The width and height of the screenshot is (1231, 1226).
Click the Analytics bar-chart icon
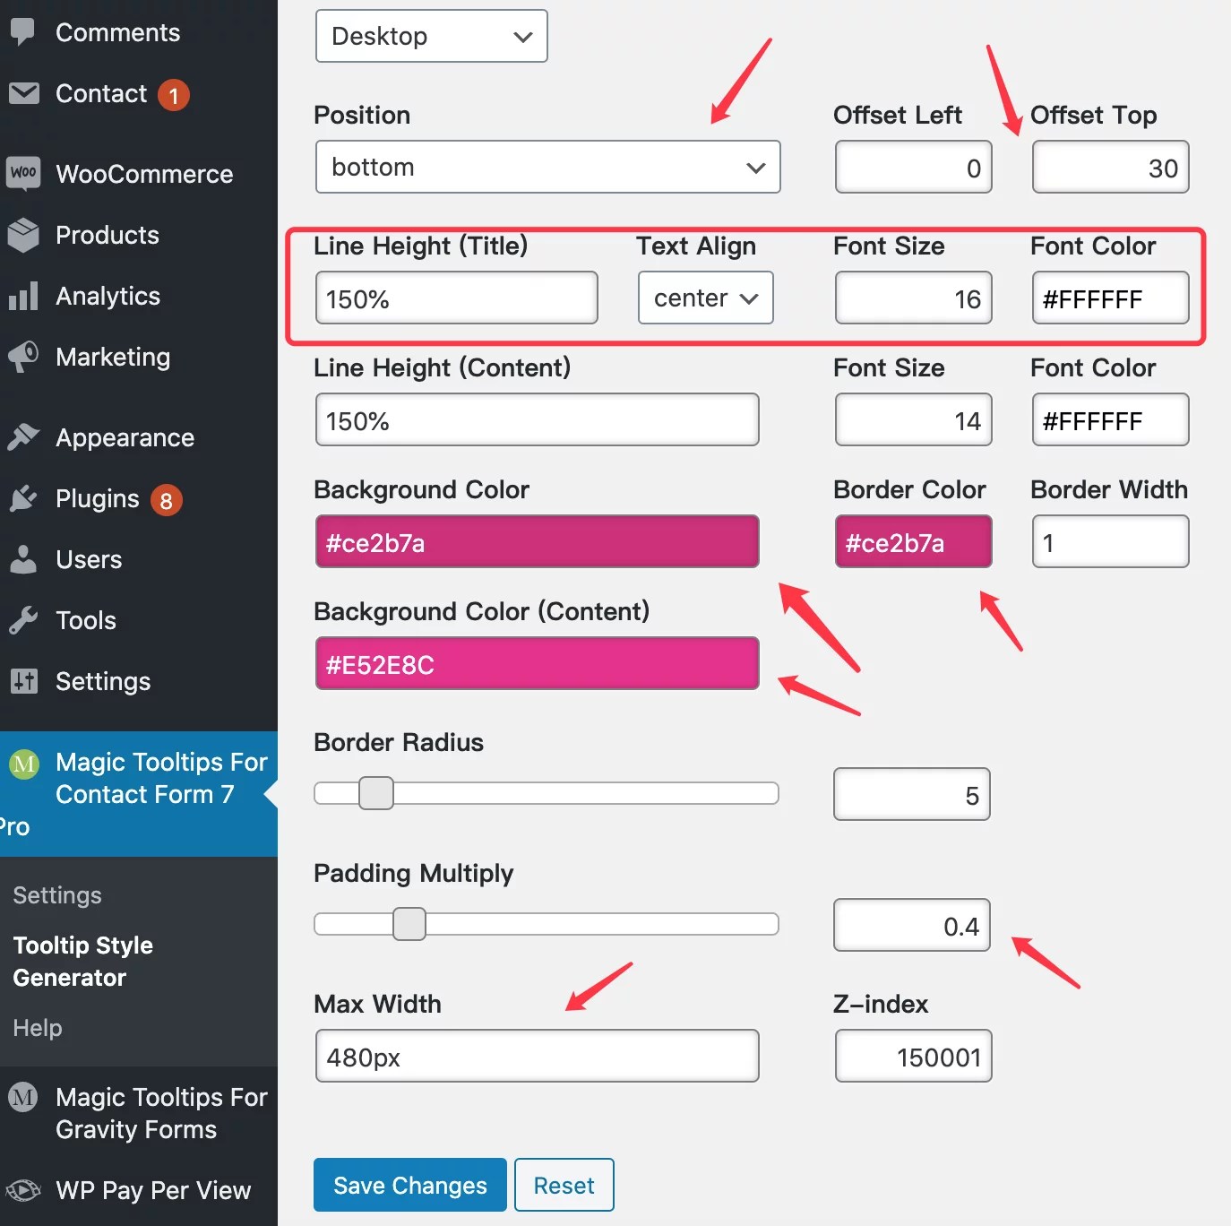24,296
